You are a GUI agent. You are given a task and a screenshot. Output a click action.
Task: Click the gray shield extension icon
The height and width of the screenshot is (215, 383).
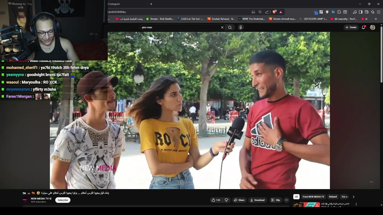(x=327, y=12)
